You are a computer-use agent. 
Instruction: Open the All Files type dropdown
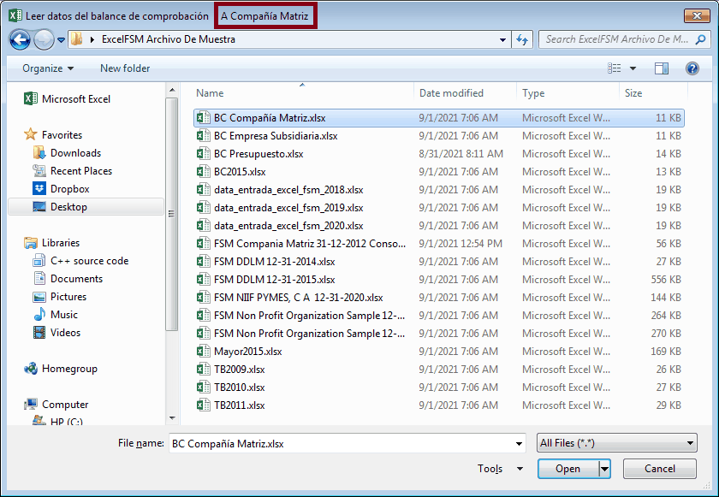(x=617, y=443)
